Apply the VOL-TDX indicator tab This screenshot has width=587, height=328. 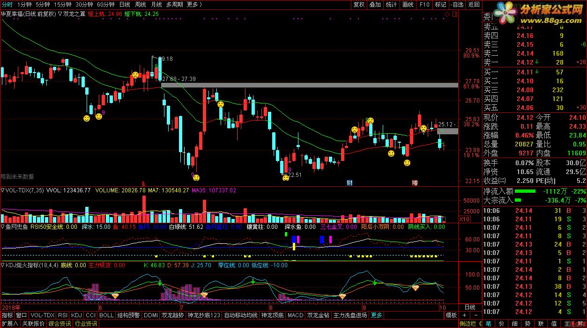pos(43,315)
